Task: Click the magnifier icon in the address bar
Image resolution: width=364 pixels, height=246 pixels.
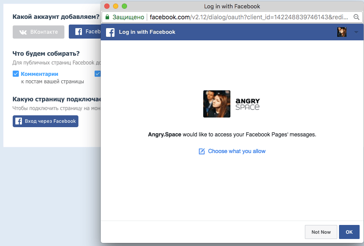Action: click(357, 17)
